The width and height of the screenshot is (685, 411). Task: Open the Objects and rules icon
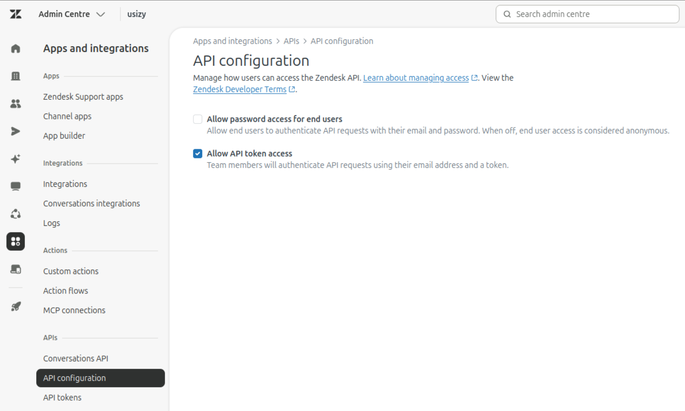[16, 214]
